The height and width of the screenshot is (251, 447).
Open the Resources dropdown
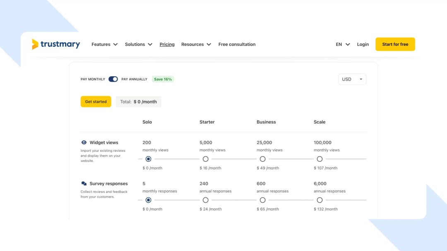[196, 44]
